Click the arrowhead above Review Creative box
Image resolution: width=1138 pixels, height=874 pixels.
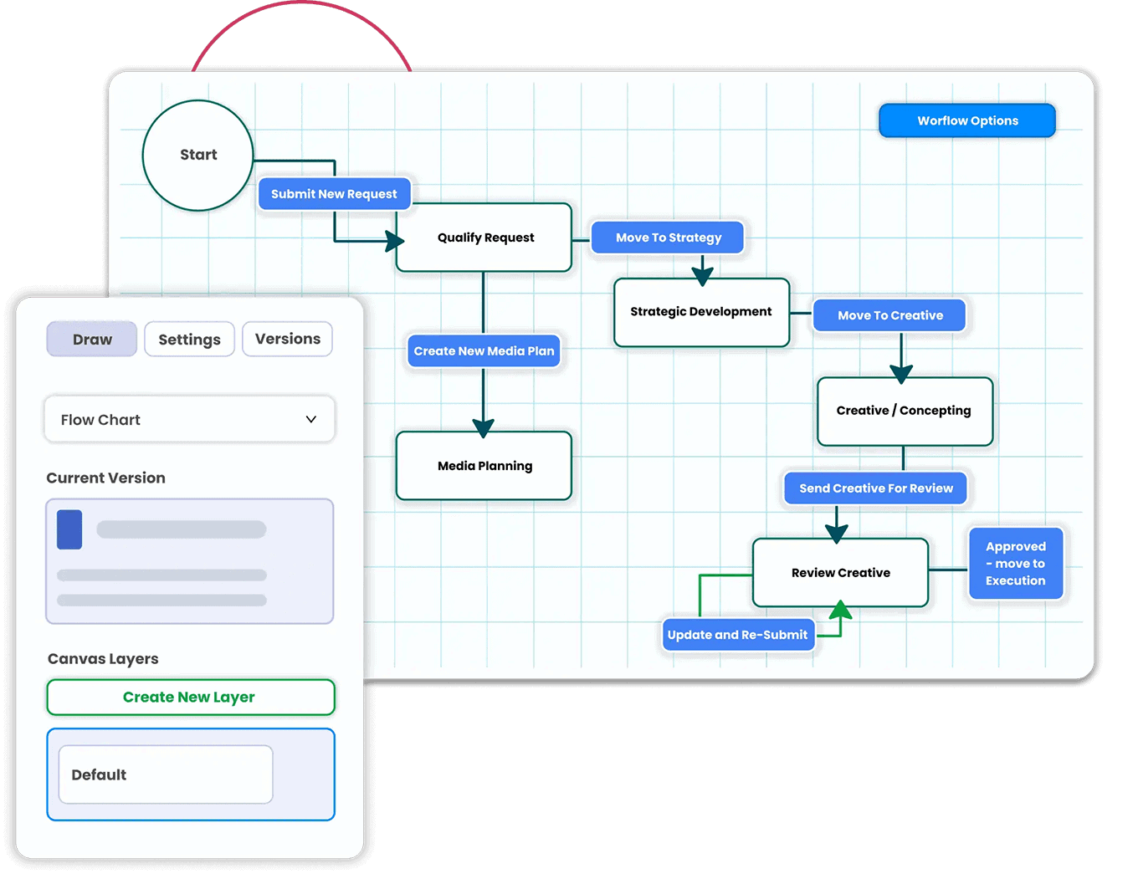point(837,533)
